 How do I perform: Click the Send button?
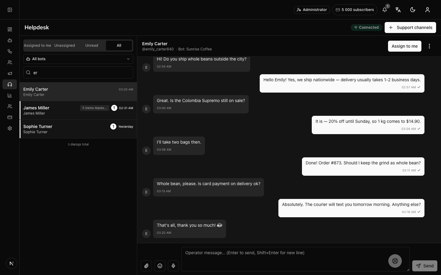(x=425, y=266)
